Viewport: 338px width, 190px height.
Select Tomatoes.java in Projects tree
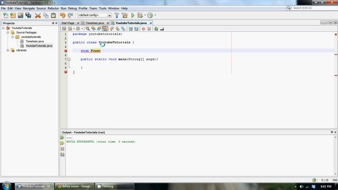34,41
